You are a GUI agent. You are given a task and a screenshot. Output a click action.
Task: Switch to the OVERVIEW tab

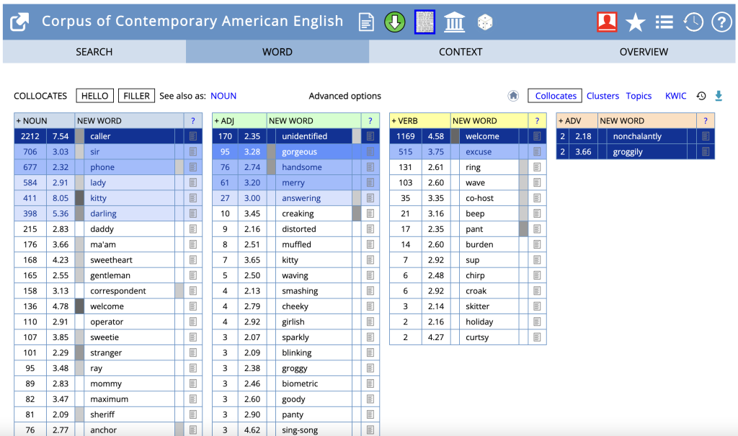point(644,52)
